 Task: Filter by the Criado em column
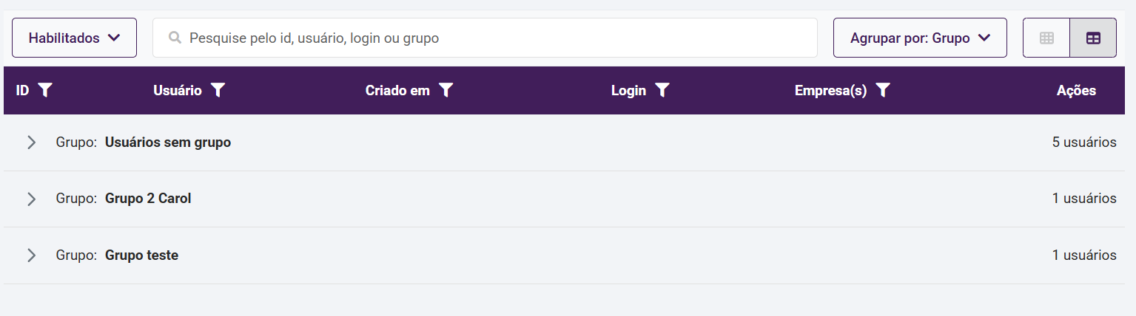(x=446, y=90)
